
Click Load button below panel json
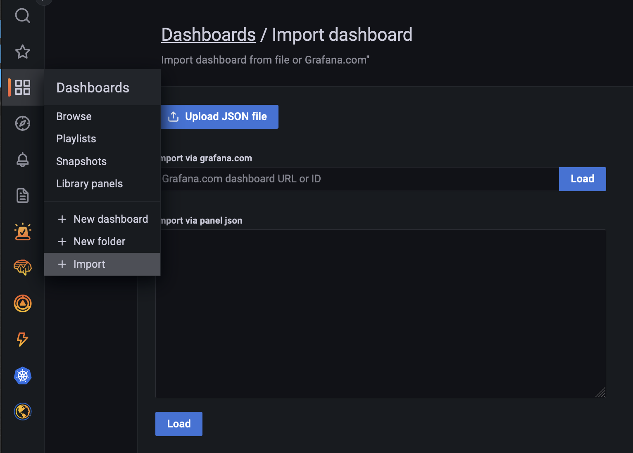click(179, 424)
